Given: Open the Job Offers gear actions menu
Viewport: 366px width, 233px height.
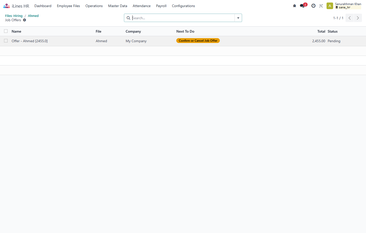Looking at the screenshot, I should (x=25, y=20).
